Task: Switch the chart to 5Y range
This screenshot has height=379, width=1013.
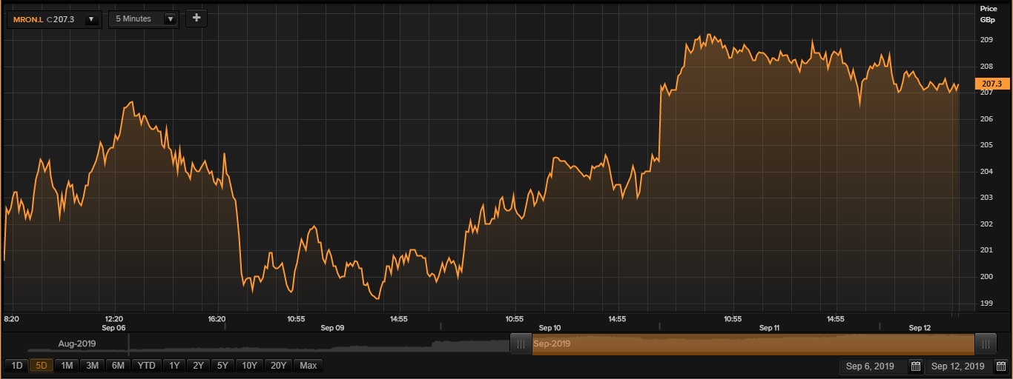Action: 222,365
